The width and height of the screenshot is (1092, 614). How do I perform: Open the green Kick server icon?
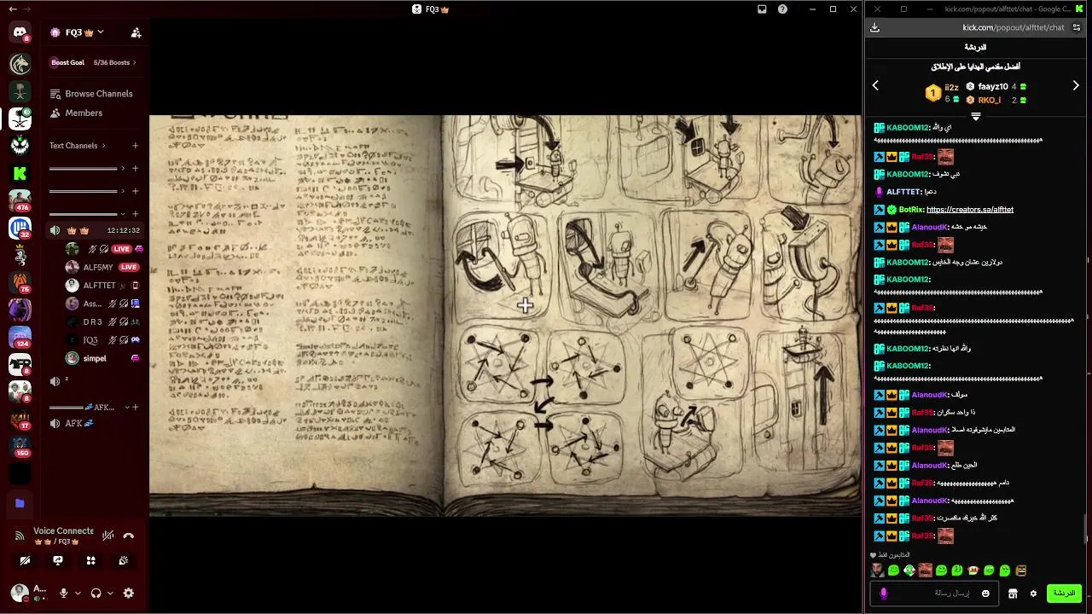(20, 173)
